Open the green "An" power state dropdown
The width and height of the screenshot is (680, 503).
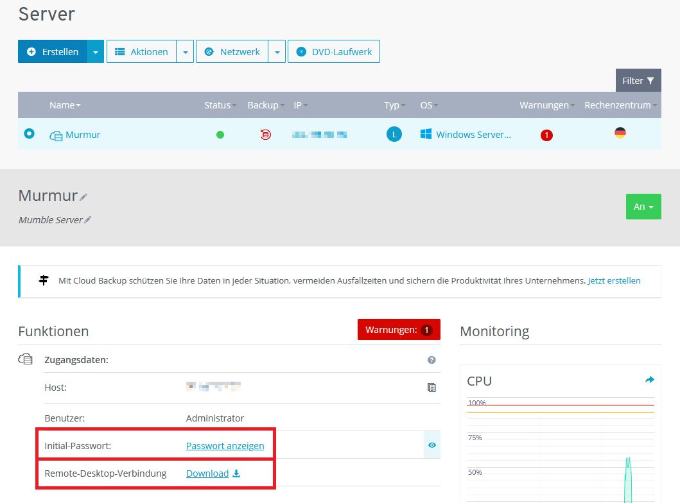click(x=643, y=207)
